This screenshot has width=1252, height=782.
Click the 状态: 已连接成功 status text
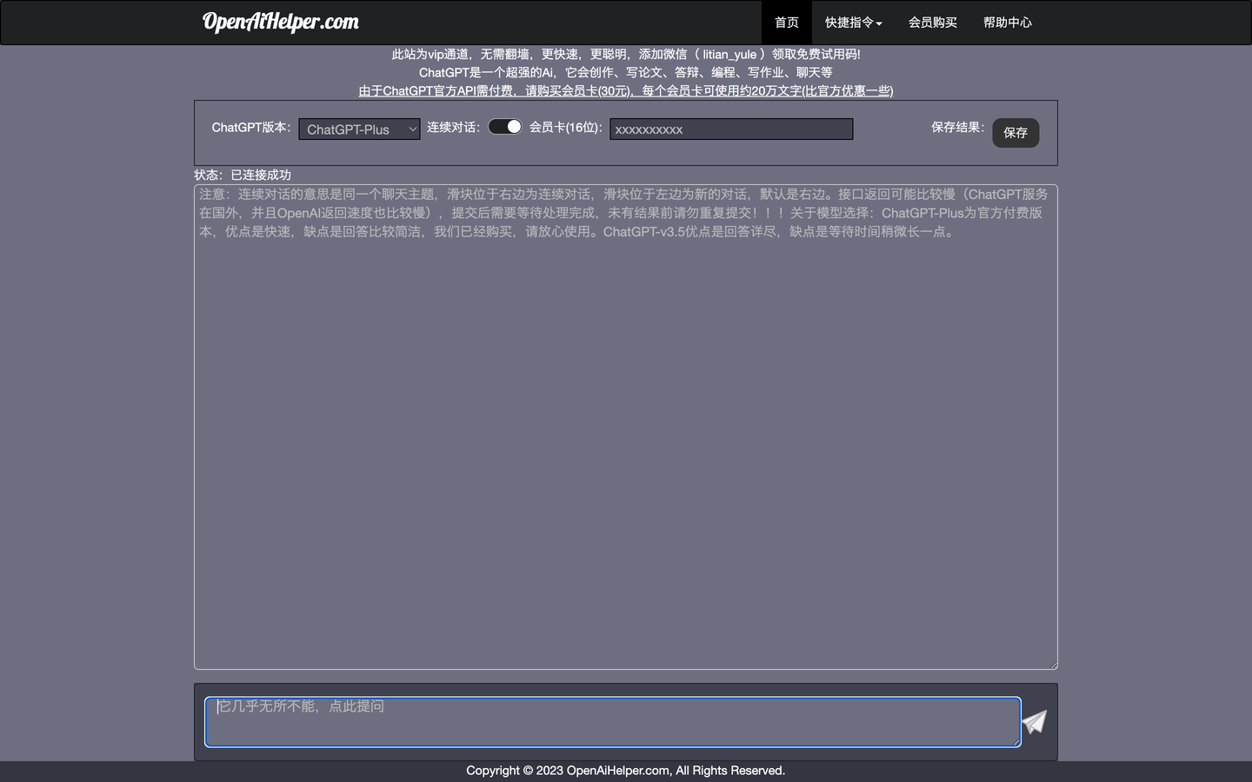pyautogui.click(x=243, y=175)
